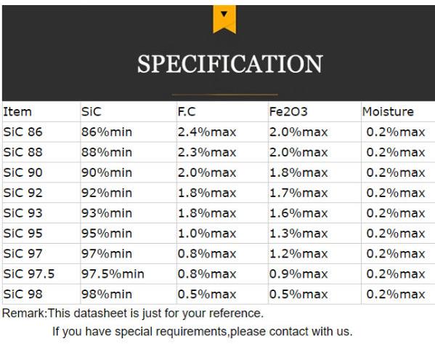Image resolution: width=435 pixels, height=355 pixels.
Task: Select the Moisture column header
Action: click(x=388, y=112)
